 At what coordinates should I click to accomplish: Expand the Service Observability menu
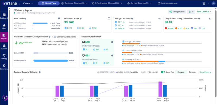(139, 3)
